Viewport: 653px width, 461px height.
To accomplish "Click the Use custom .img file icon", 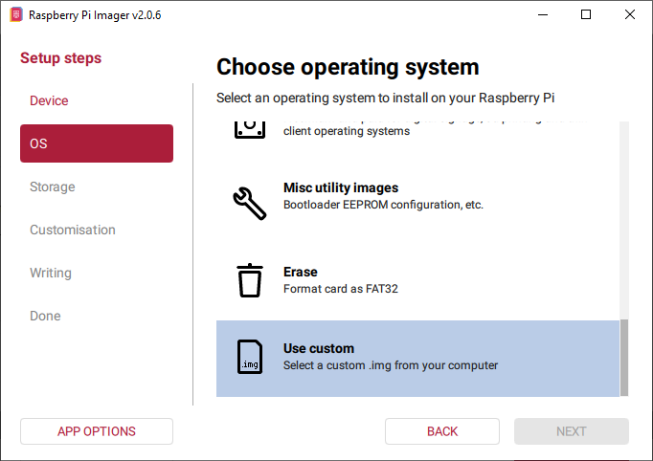I will (x=250, y=357).
